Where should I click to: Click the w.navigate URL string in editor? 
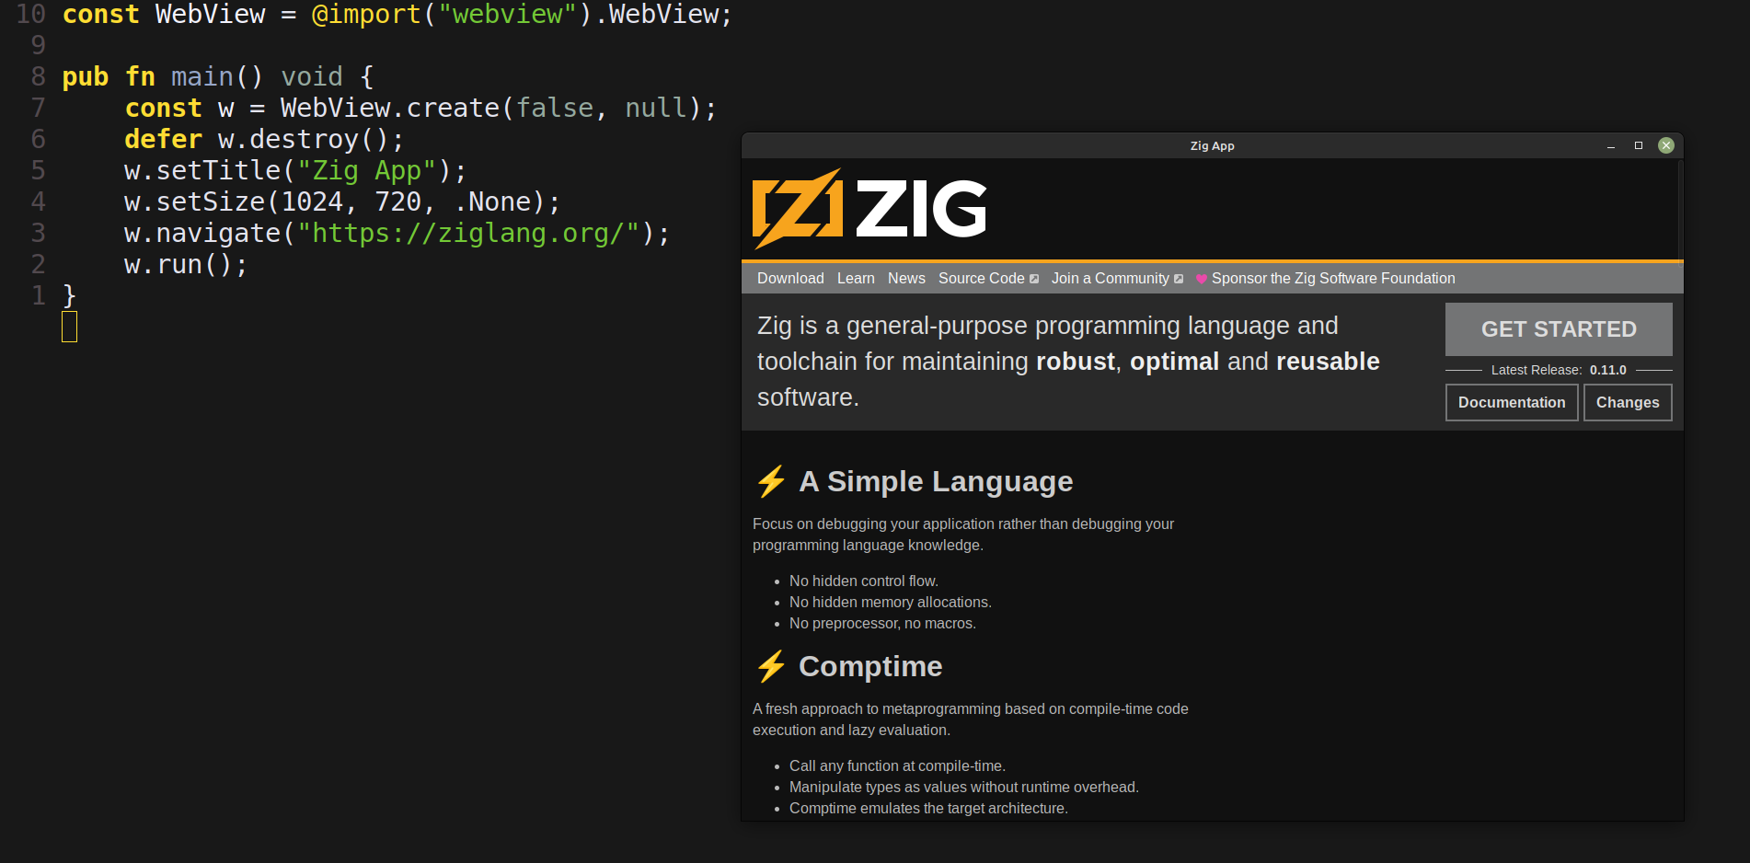[468, 233]
